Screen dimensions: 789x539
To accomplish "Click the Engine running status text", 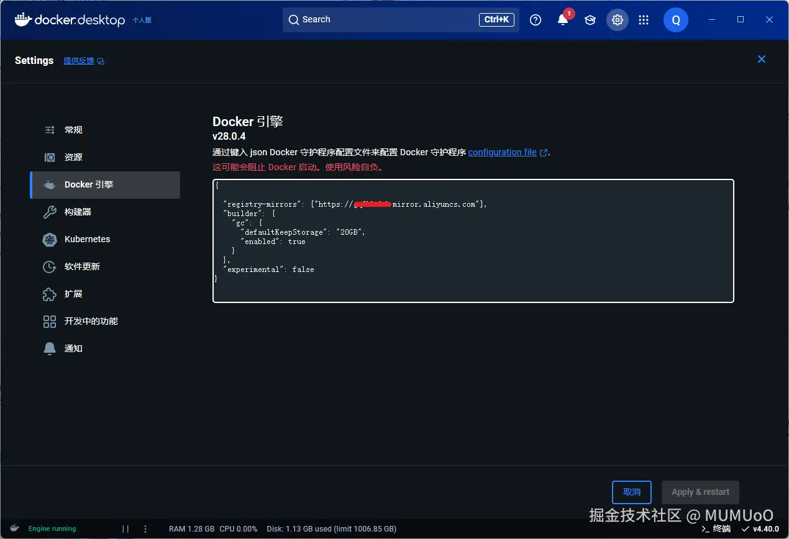I will pyautogui.click(x=52, y=529).
